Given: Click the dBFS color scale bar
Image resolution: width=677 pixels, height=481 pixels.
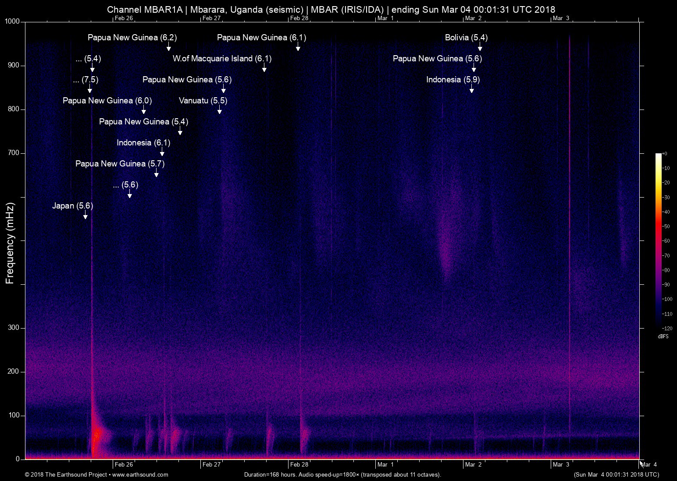Looking at the screenshot, I should (x=658, y=240).
